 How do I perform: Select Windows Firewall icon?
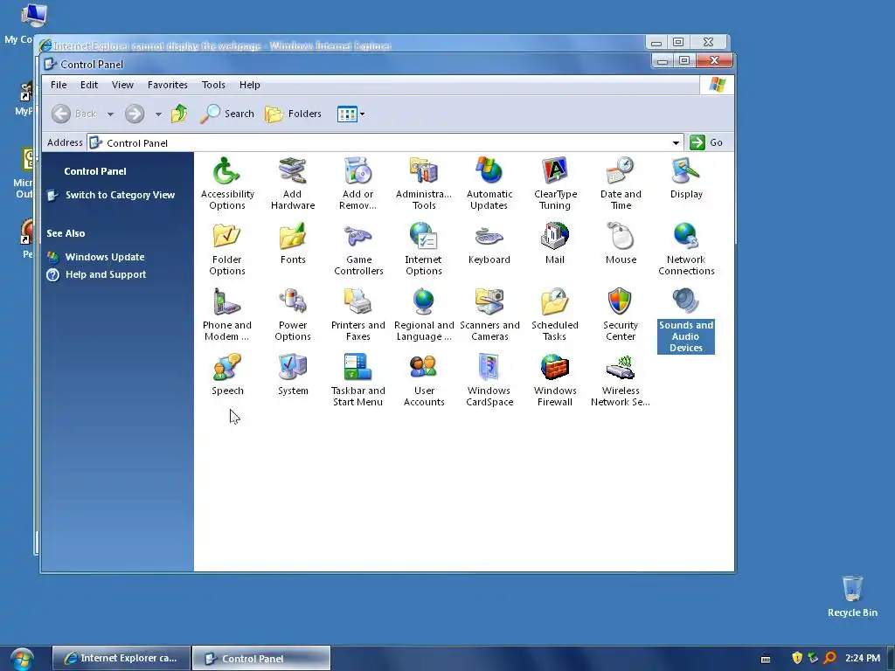click(555, 381)
